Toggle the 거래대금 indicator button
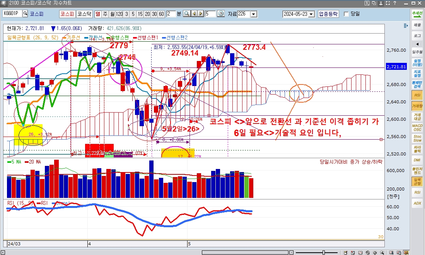Image resolution: width=425 pixels, height=255 pixels. point(417,117)
